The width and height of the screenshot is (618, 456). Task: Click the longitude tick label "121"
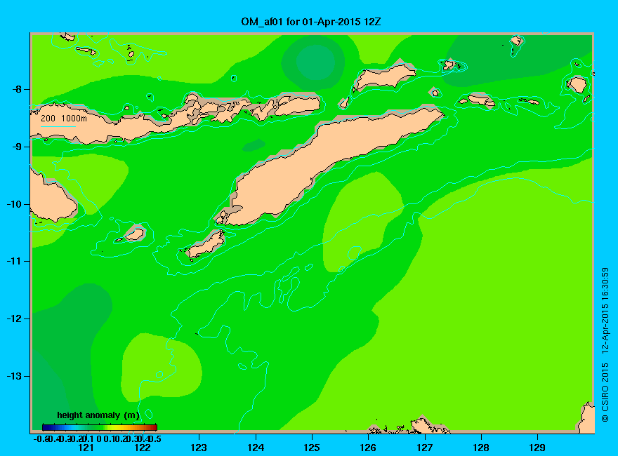(86, 448)
